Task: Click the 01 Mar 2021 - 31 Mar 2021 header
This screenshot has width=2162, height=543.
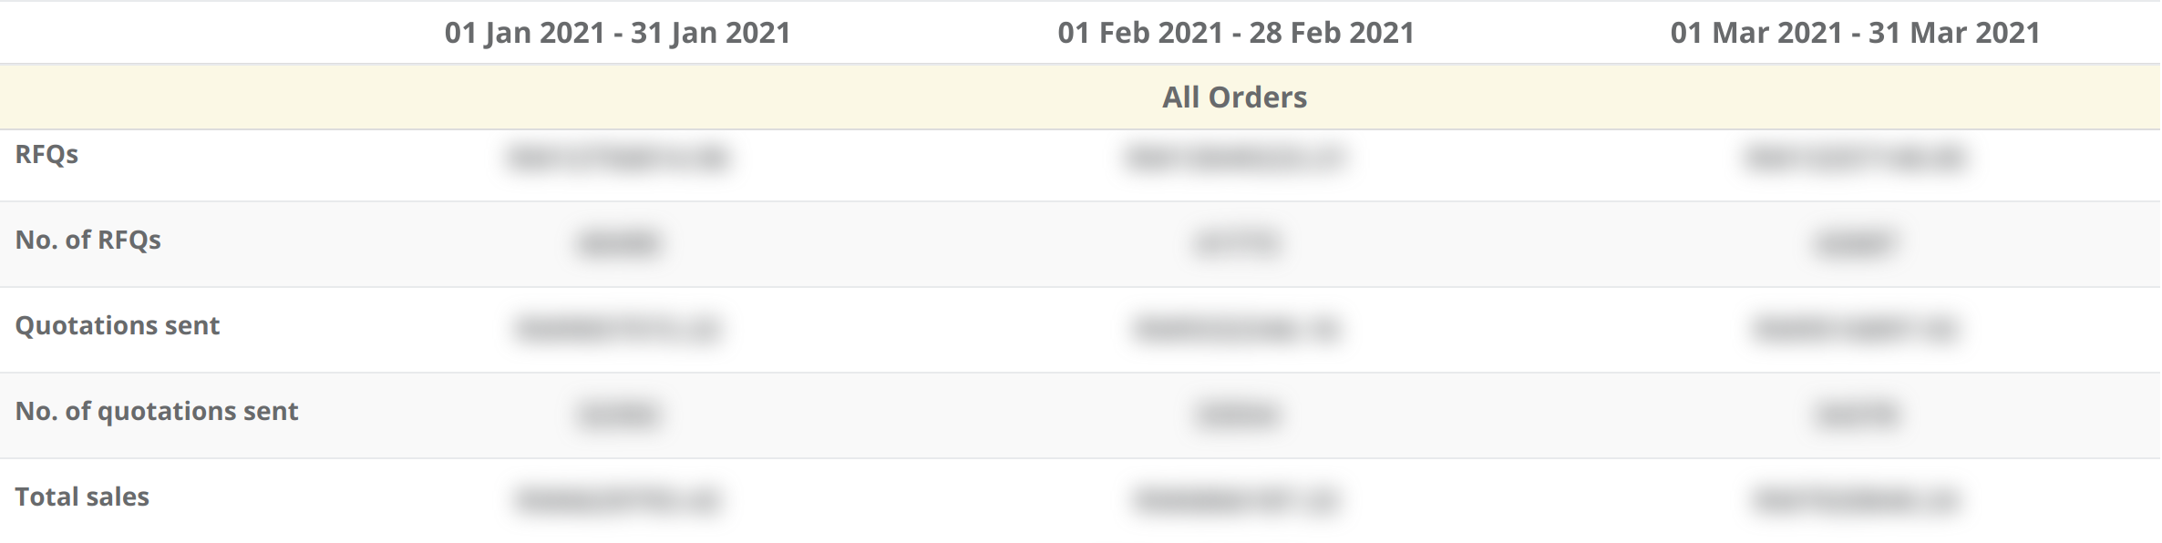Action: 1855,33
